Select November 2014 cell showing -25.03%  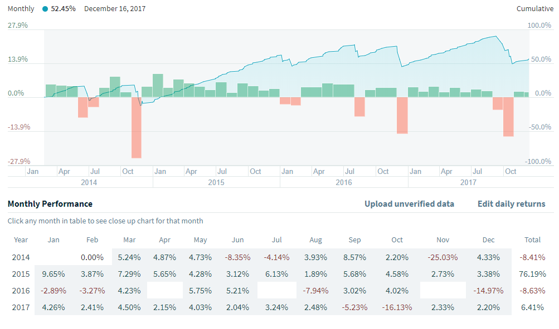[443, 257]
